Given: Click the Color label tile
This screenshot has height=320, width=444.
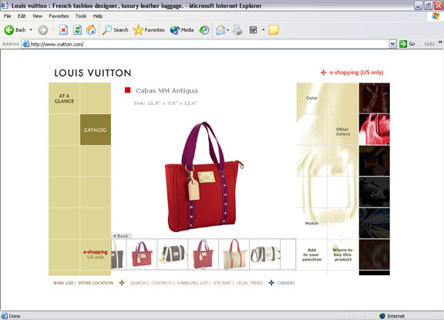Looking at the screenshot, I should (311, 98).
